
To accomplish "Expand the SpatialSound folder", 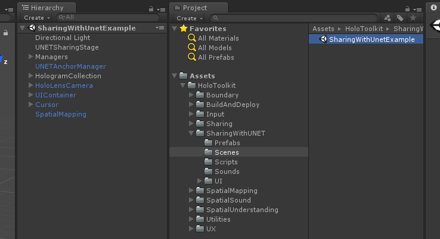I will click(x=191, y=200).
